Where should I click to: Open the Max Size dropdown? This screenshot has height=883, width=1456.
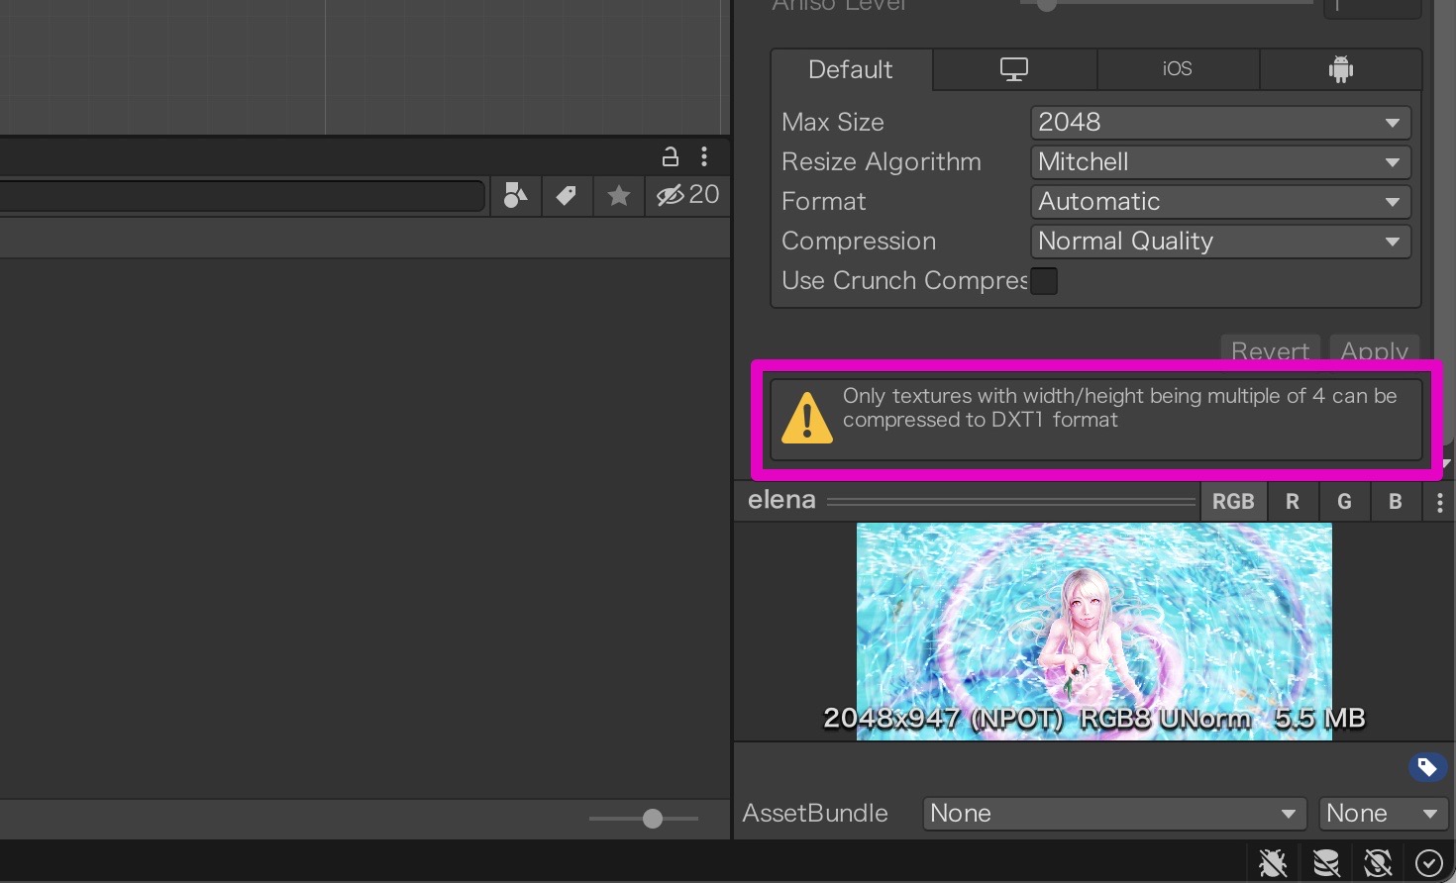pyautogui.click(x=1220, y=122)
